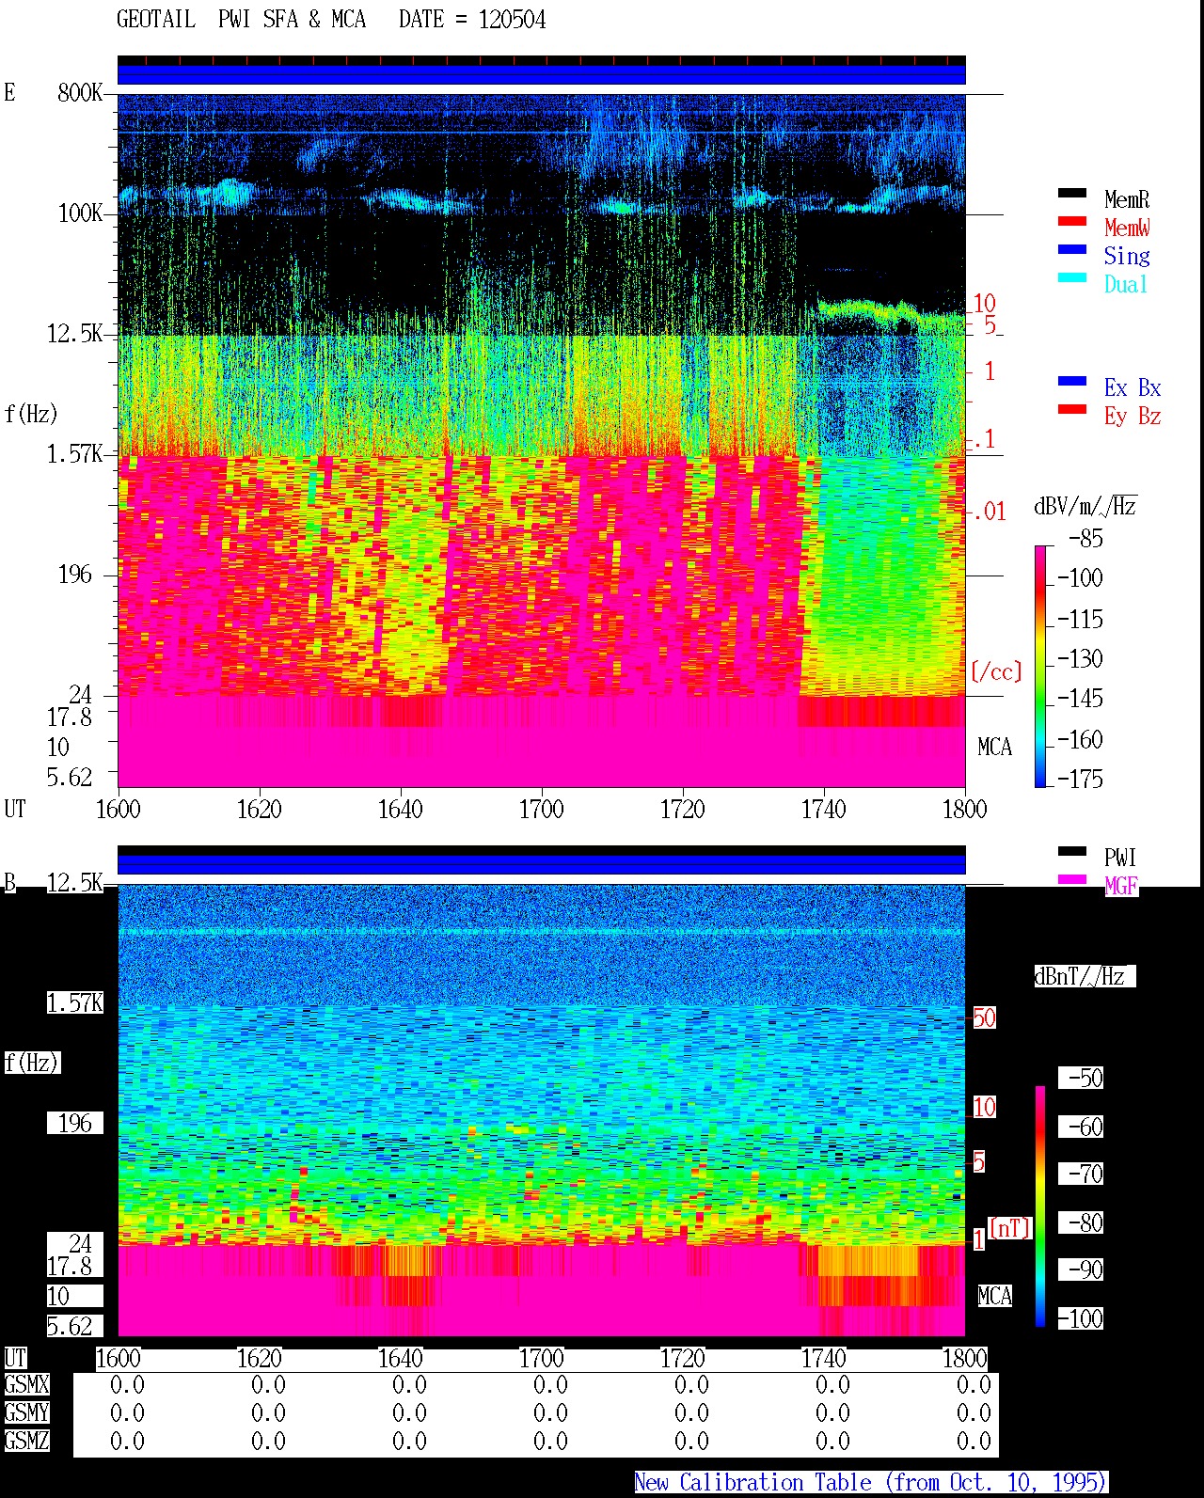Click the 100K frequency axis label
The width and height of the screenshot is (1204, 1498).
[80, 213]
